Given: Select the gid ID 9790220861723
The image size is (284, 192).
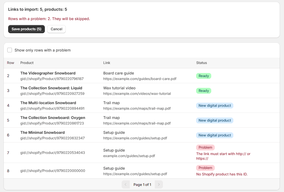Looking at the screenshot, I should pyautogui.click(x=52, y=123).
